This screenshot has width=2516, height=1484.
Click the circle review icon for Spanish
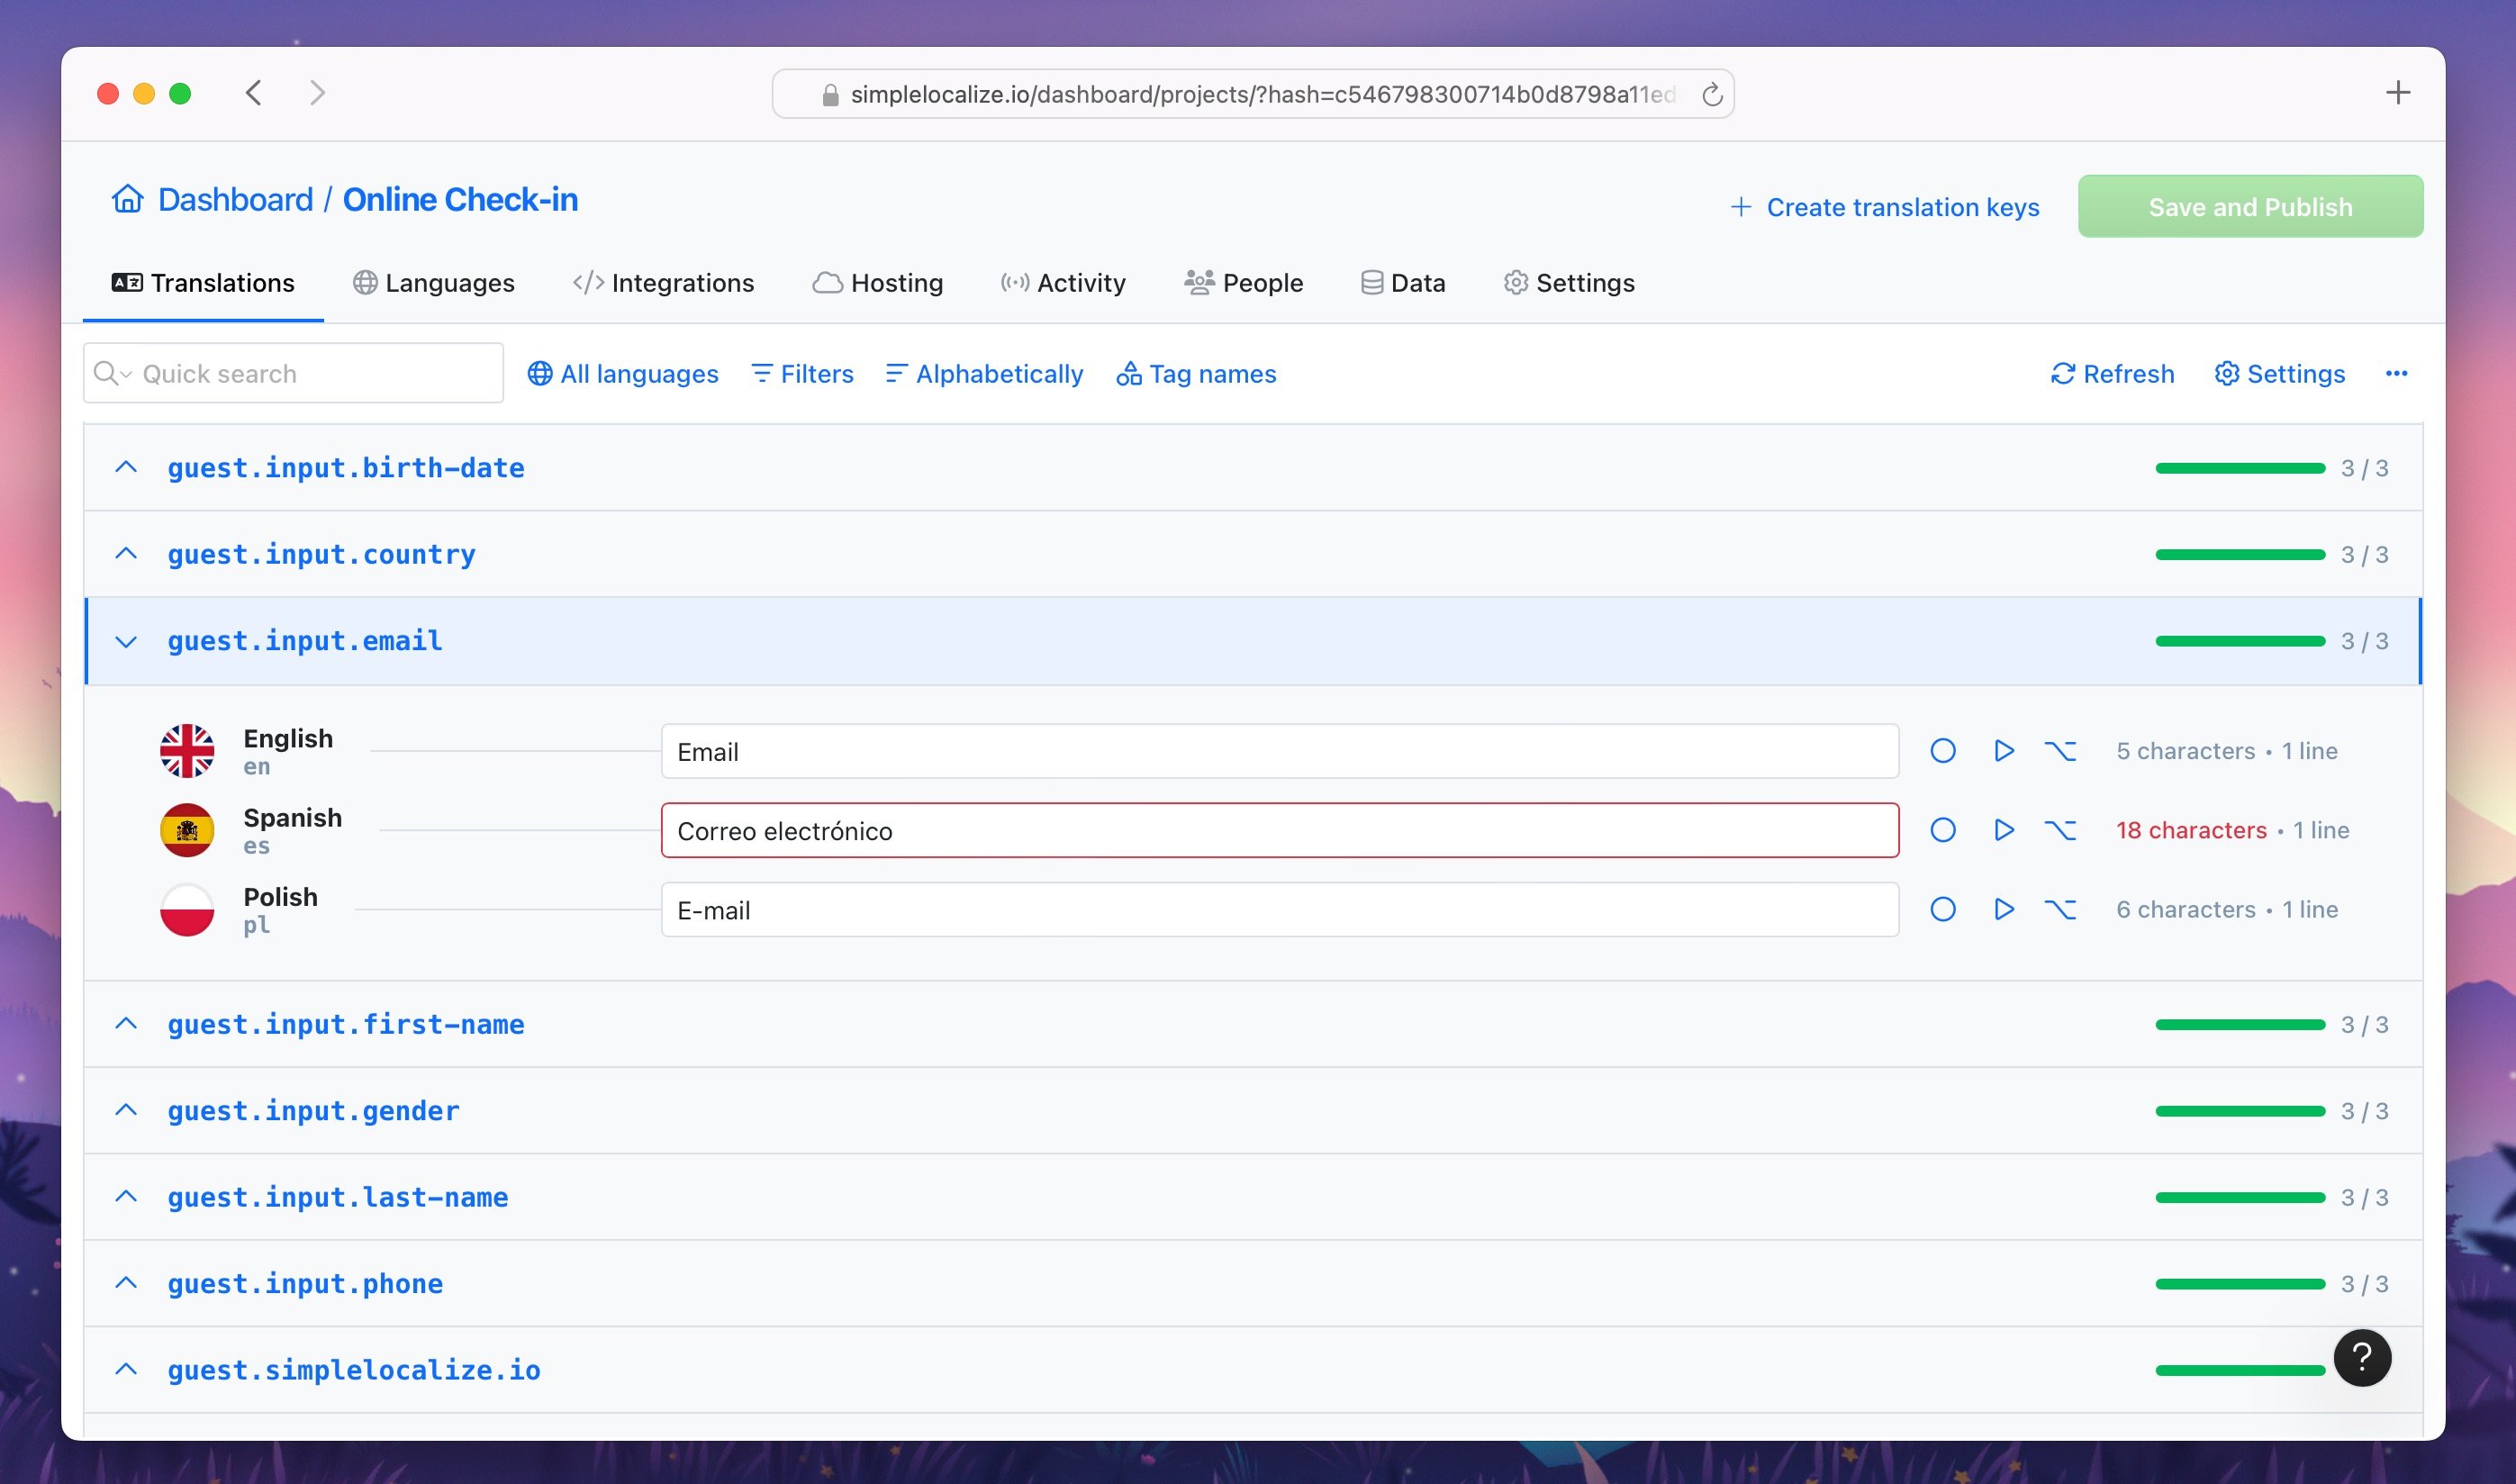(1942, 830)
